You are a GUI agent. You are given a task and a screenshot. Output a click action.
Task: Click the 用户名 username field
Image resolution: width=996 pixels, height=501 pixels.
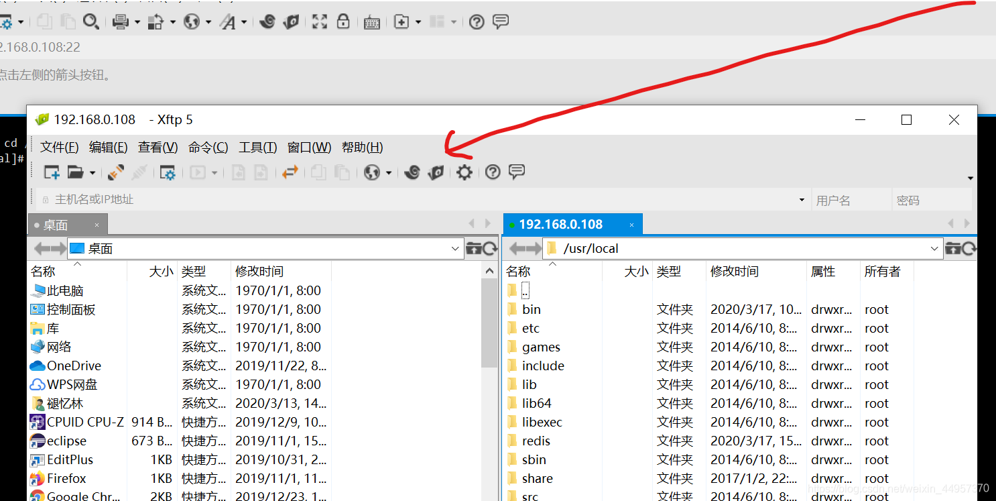pos(851,200)
